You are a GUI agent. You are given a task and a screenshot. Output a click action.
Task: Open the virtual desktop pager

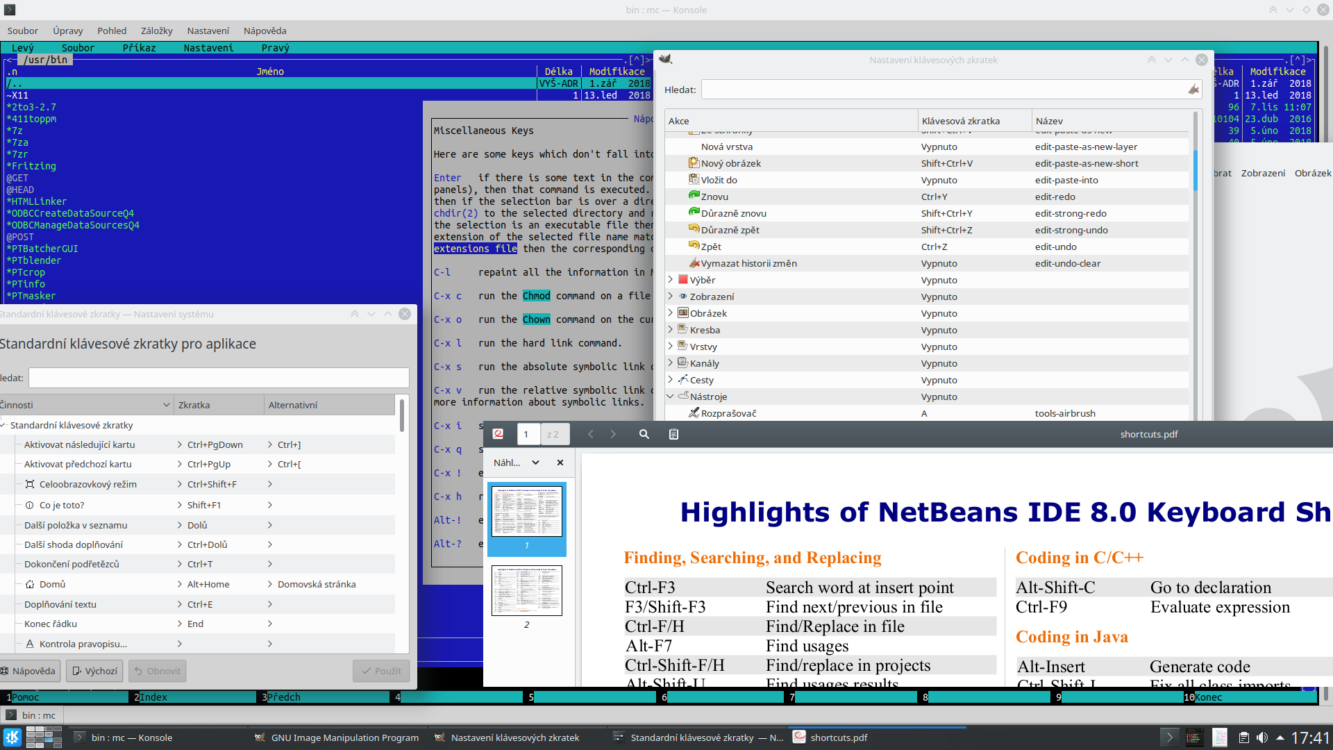point(44,737)
